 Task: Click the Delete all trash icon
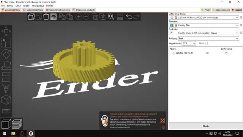point(46,17)
